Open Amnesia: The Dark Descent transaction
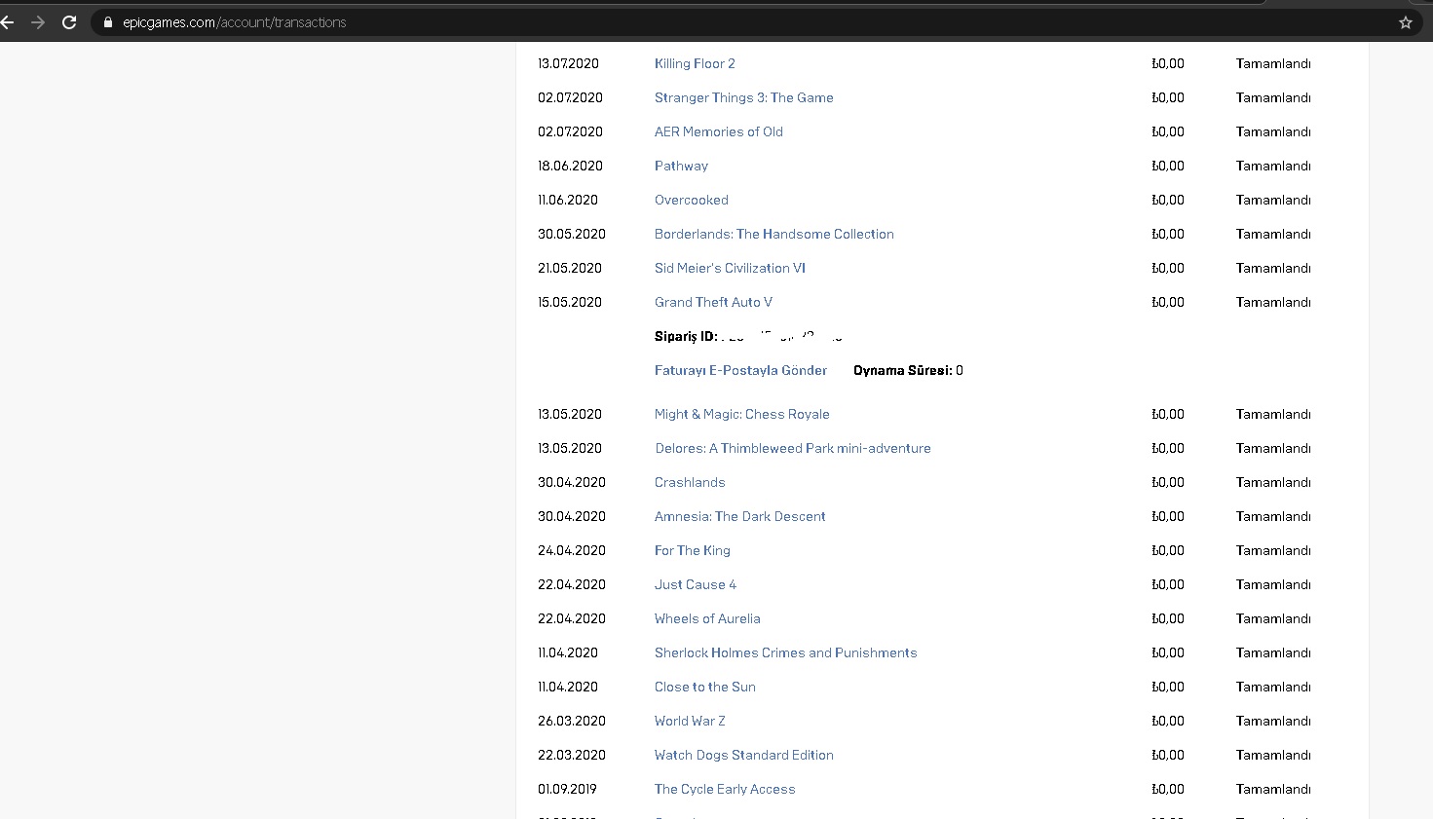Screen dimensions: 1433x819 pyautogui.click(x=740, y=516)
